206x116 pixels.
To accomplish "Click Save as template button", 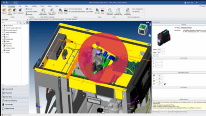I will tap(32, 12).
